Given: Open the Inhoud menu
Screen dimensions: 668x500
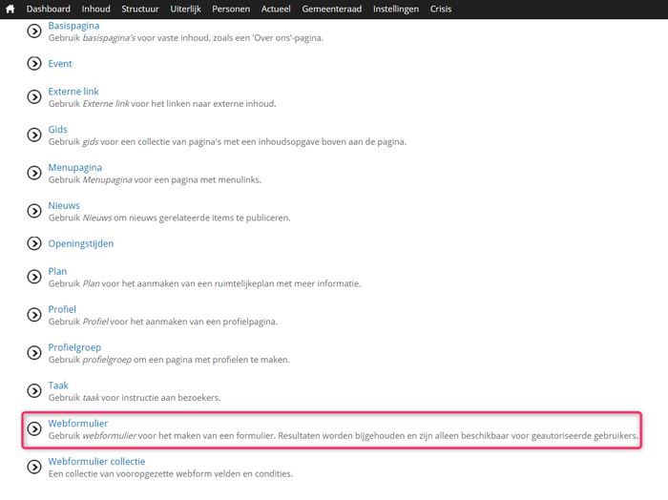Looking at the screenshot, I should 95,9.
